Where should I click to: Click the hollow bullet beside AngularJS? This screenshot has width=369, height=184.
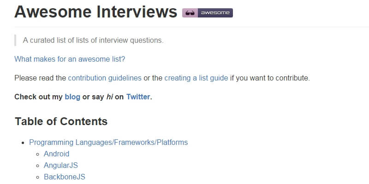click(38, 166)
